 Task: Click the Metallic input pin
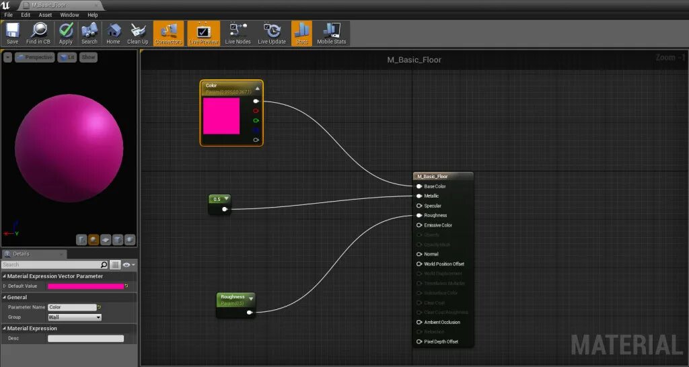coord(419,196)
